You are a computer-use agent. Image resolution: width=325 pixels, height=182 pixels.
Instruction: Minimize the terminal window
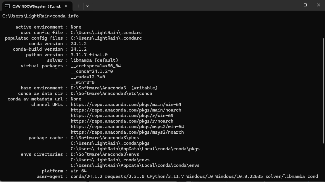tap(292, 5)
